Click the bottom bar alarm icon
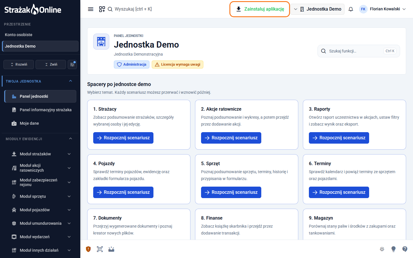The width and height of the screenshot is (413, 258). (x=111, y=249)
